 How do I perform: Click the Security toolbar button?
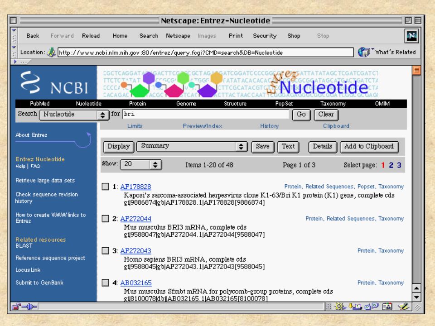click(x=265, y=36)
